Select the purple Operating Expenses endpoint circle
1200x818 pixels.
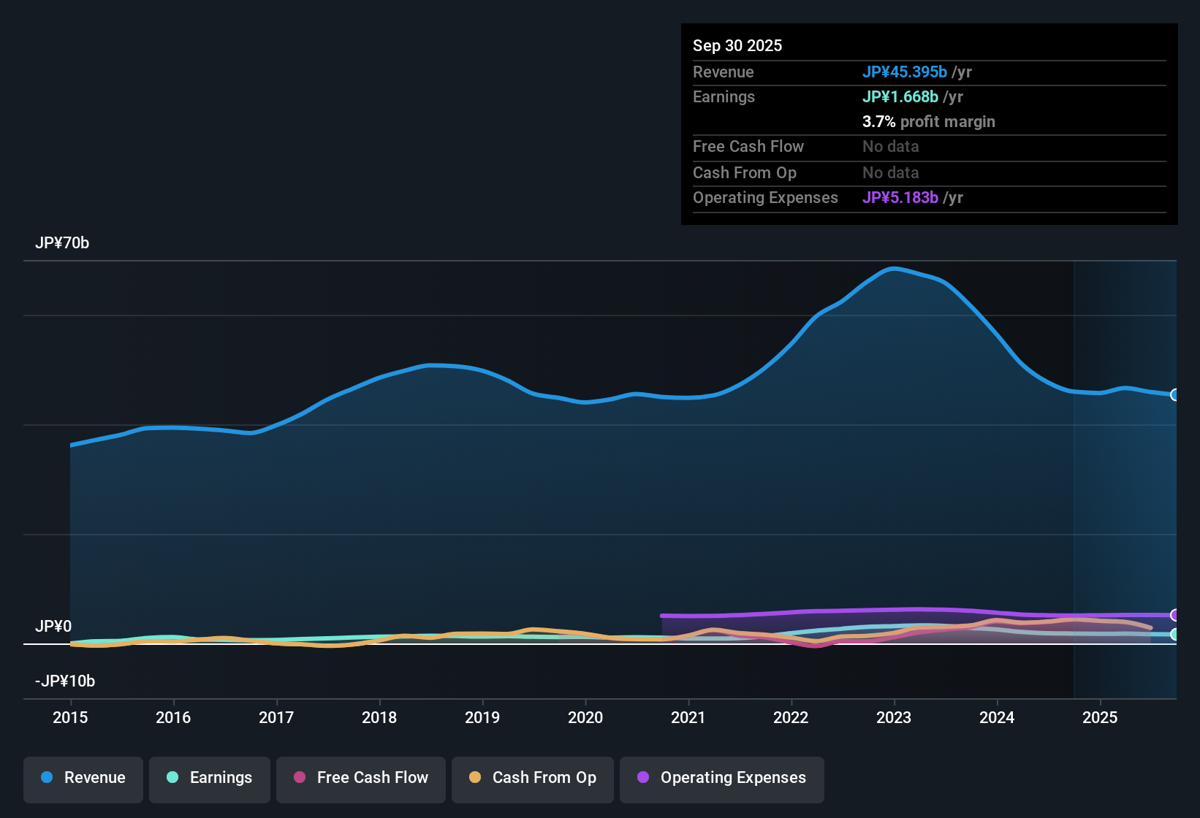1175,616
